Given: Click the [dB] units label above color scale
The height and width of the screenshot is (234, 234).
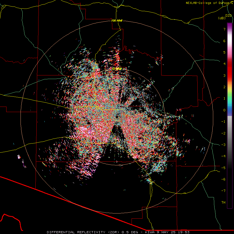Looking at the screenshot, I should tap(222, 18).
